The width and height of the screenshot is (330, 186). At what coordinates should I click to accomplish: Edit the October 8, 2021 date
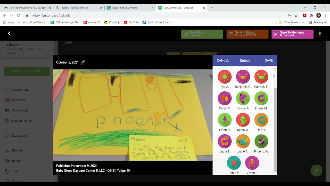[x=83, y=62]
